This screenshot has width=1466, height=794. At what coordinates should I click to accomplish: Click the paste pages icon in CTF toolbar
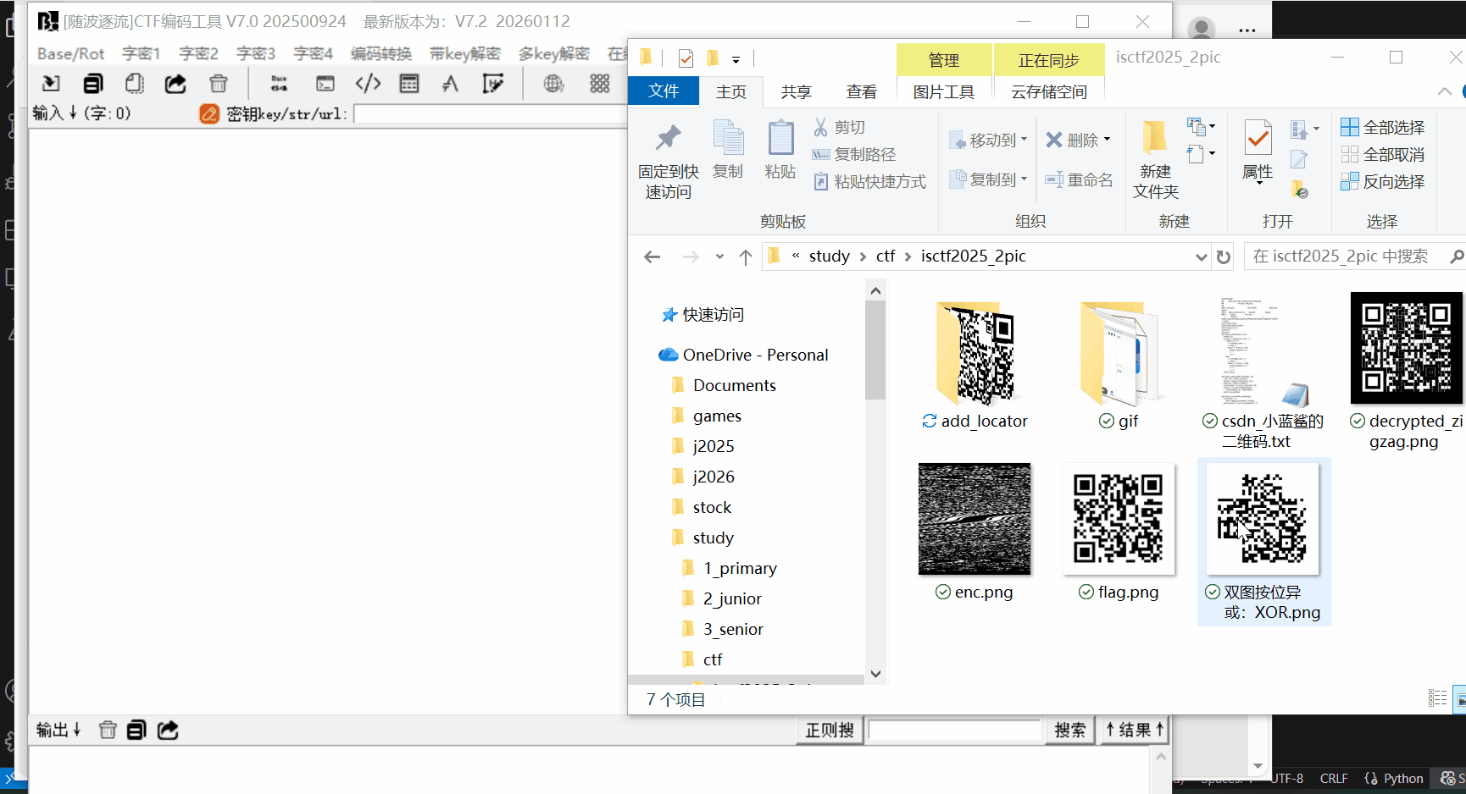click(135, 83)
